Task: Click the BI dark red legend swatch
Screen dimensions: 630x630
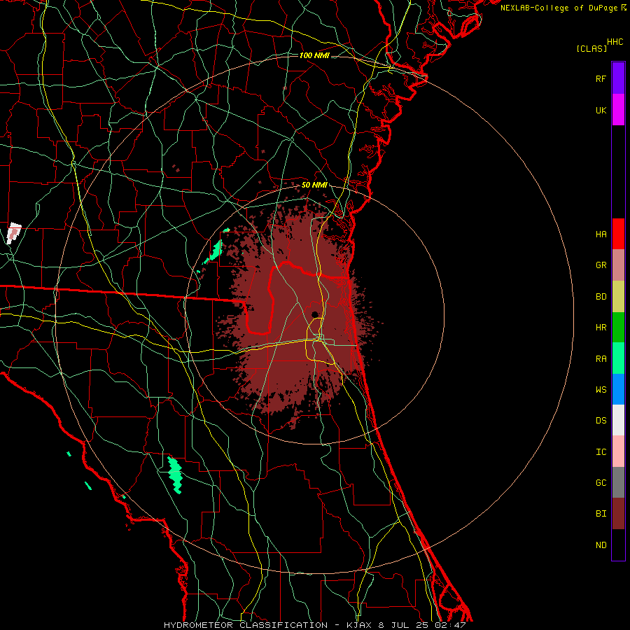Action: [x=618, y=514]
